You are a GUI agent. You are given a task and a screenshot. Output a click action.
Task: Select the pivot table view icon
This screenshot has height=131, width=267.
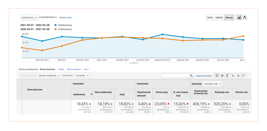[243, 76]
